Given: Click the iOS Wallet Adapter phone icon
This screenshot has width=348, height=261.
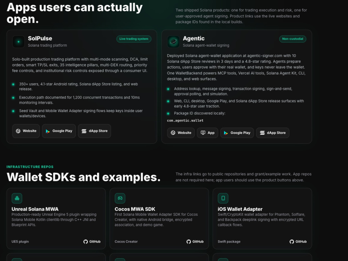Looking at the screenshot, I should (x=223, y=198).
